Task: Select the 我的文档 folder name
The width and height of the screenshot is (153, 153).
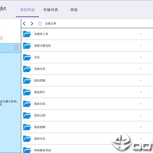Action: (40, 116)
